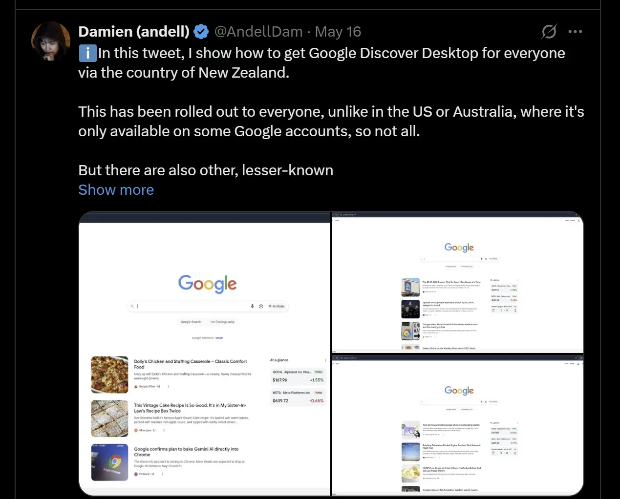Open the top-right screenshot image
The height and width of the screenshot is (499, 620).
tap(458, 282)
